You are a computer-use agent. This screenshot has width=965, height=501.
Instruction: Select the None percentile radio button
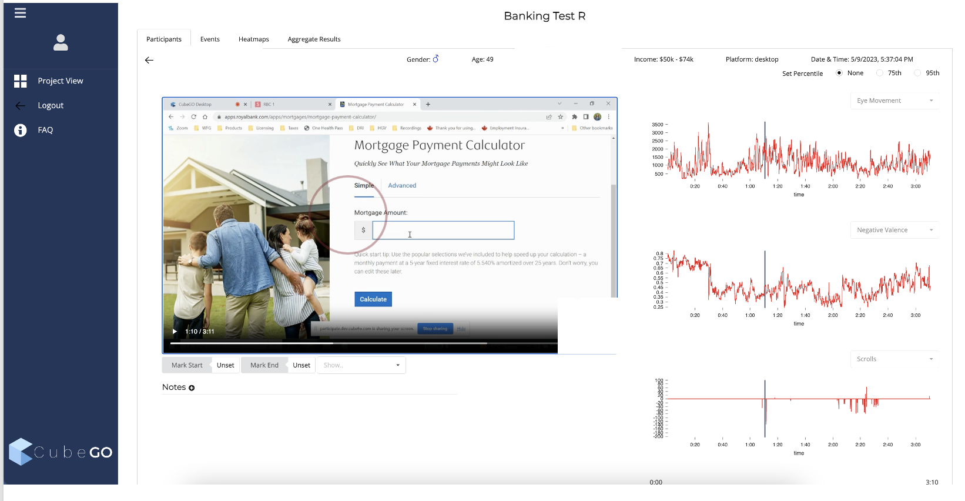839,73
